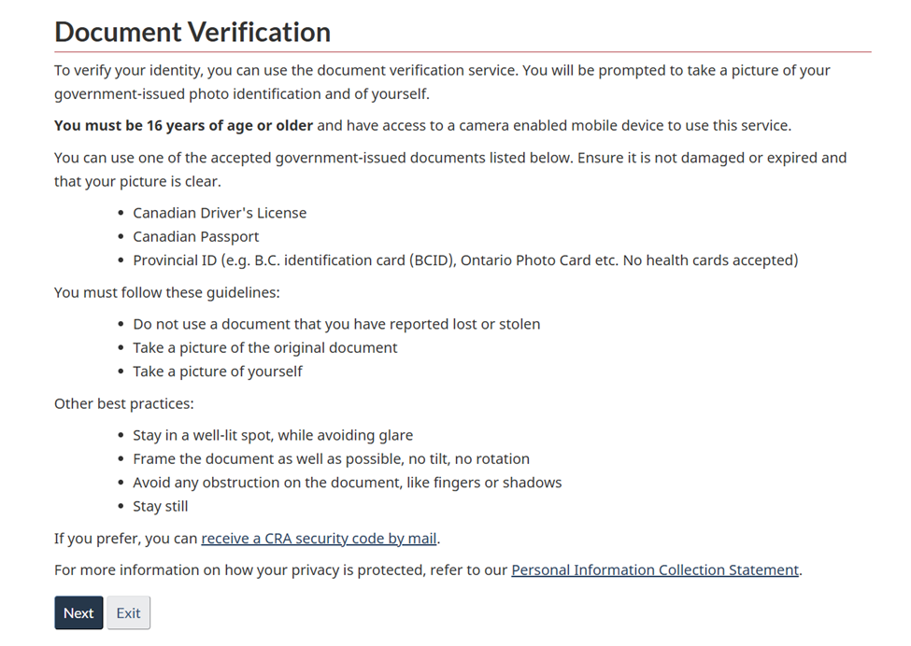Screen dimensions: 911x646
Task: Click the Other best practices text
Action: click(123, 404)
